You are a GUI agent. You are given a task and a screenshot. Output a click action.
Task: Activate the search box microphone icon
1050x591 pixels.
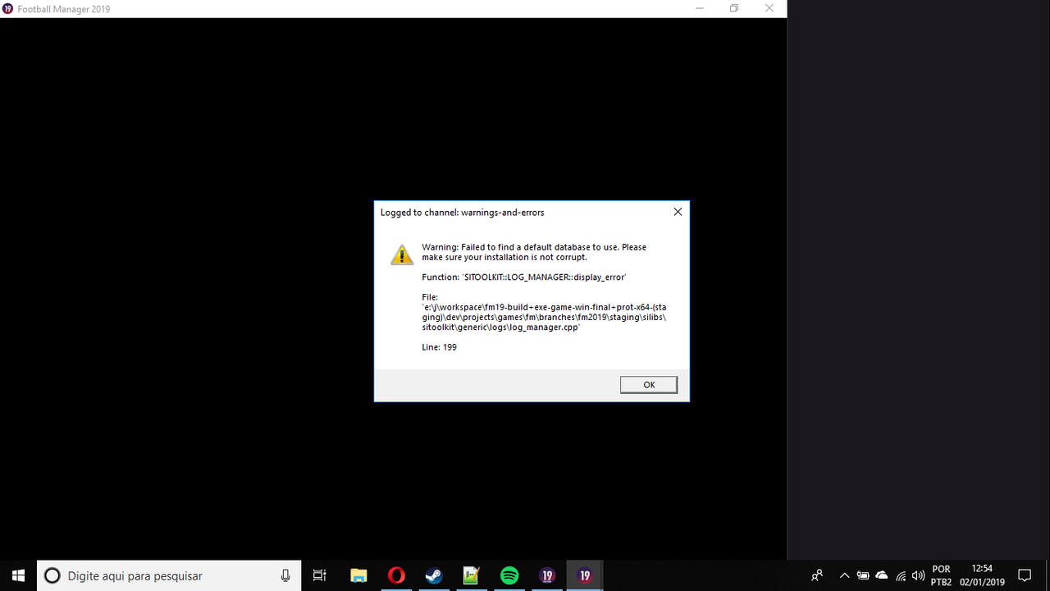click(x=285, y=575)
